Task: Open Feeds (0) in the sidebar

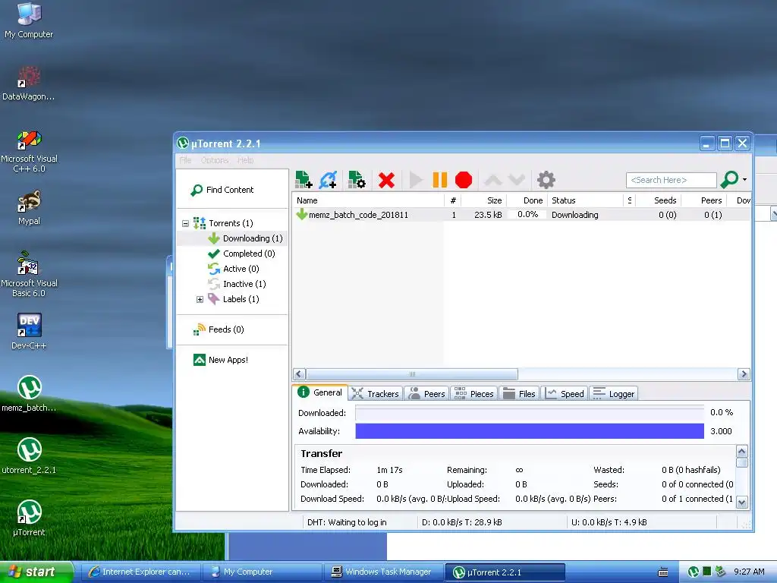Action: (x=219, y=329)
